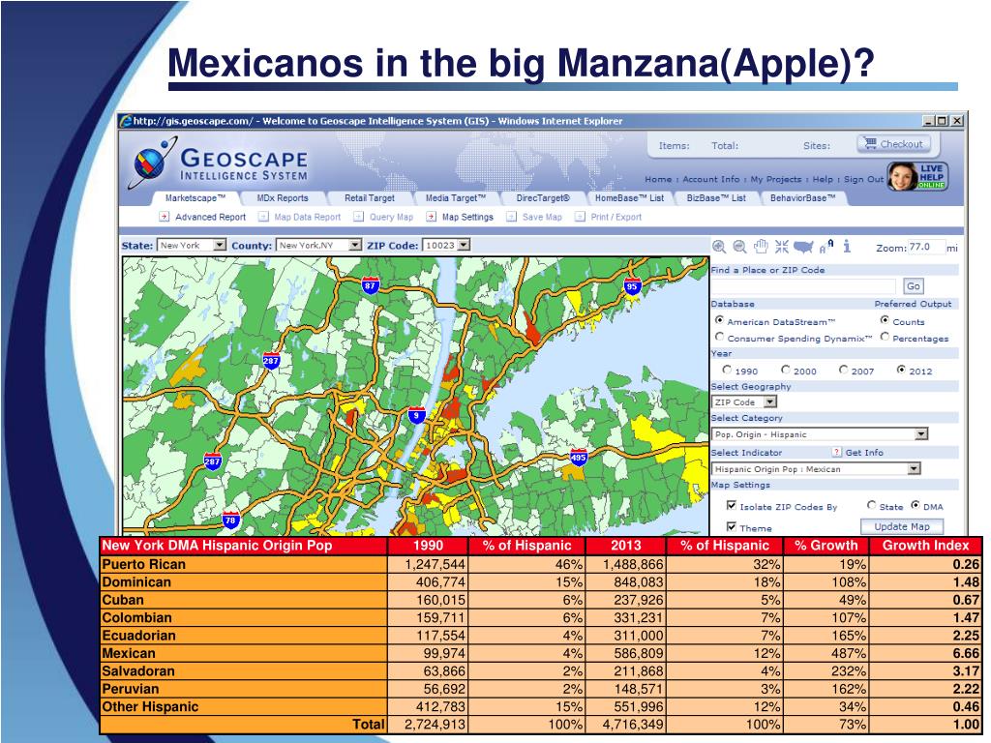Screen dimensions: 991x743
Task: Click the Map Data Report icon
Action: coord(263,217)
